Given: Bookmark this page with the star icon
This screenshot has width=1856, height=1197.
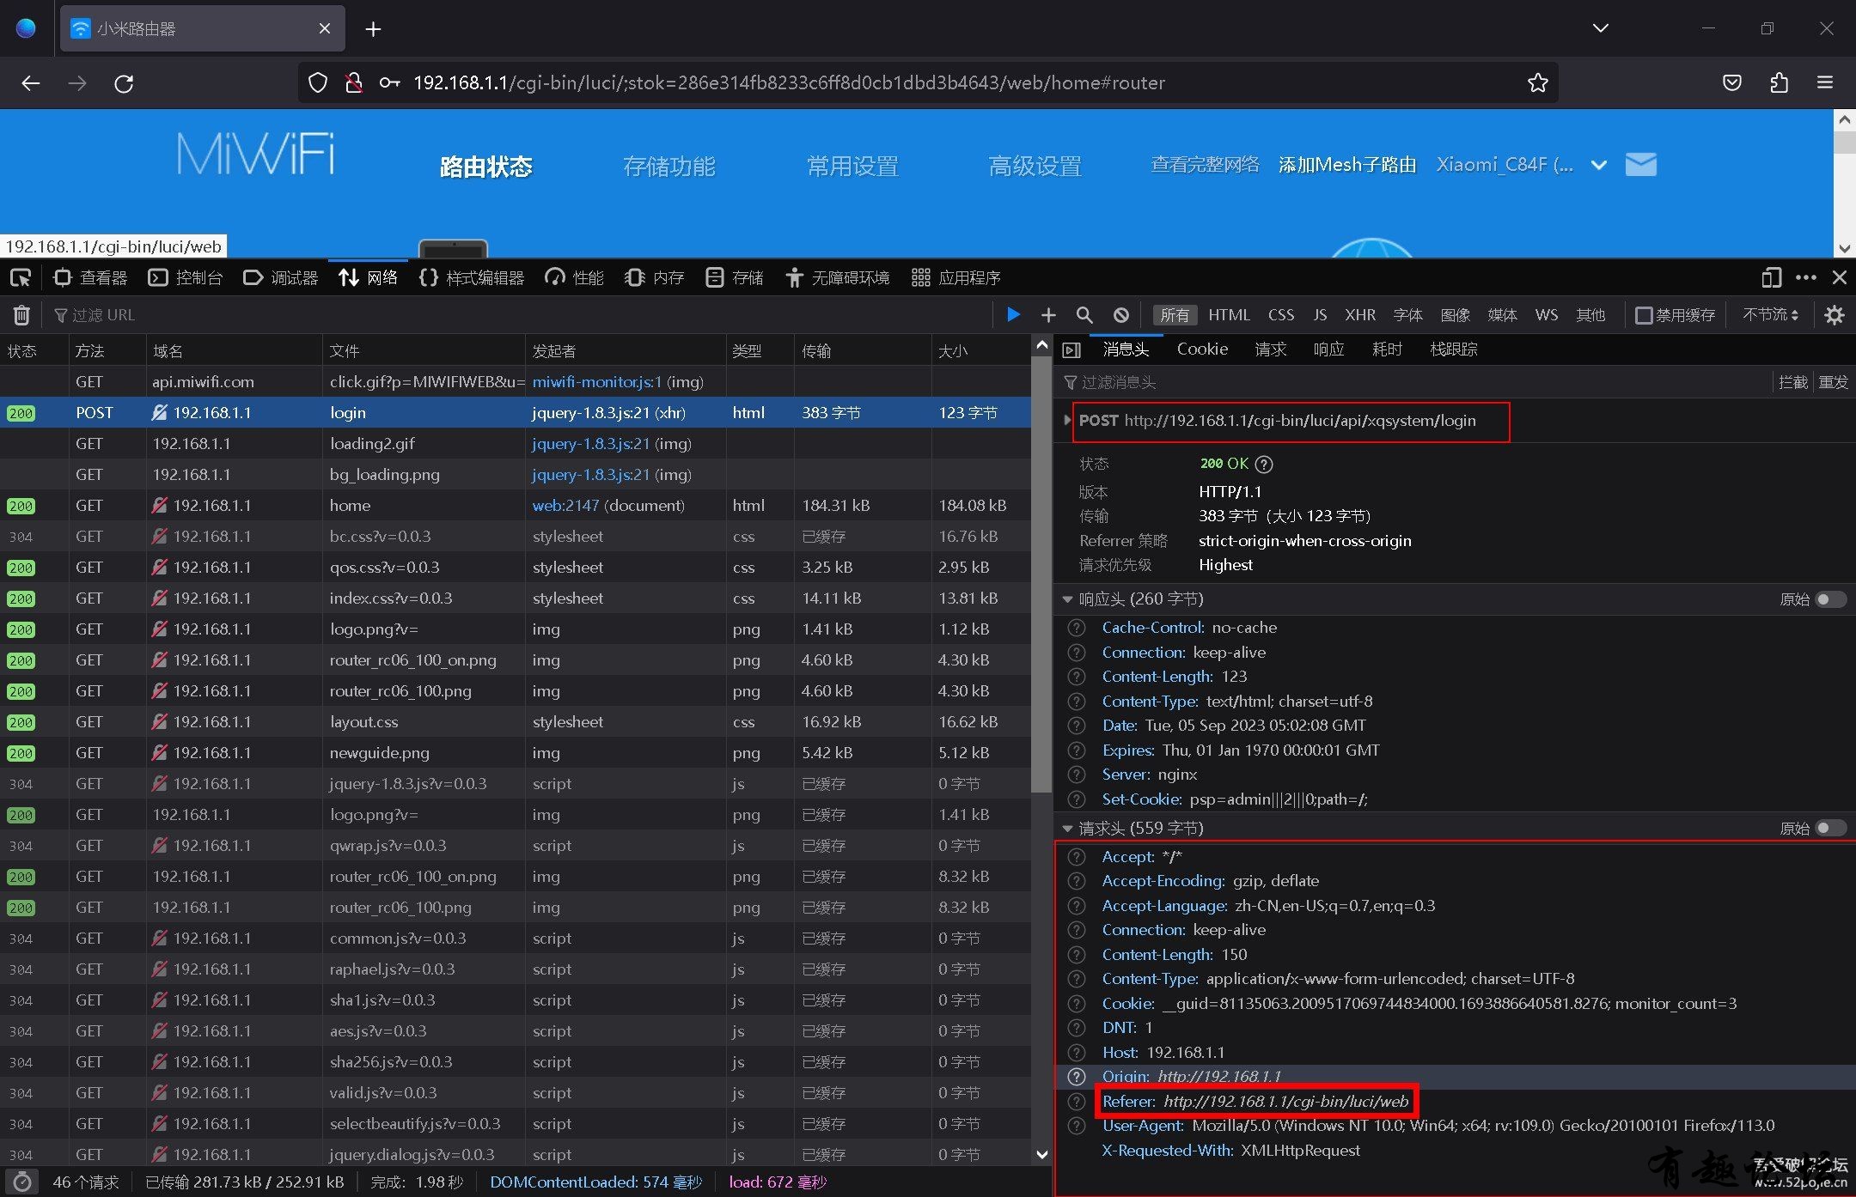Looking at the screenshot, I should [1537, 82].
